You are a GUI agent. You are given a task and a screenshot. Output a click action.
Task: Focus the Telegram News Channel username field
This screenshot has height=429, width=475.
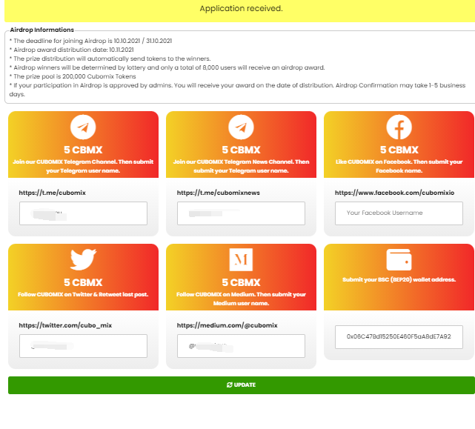tap(241, 213)
